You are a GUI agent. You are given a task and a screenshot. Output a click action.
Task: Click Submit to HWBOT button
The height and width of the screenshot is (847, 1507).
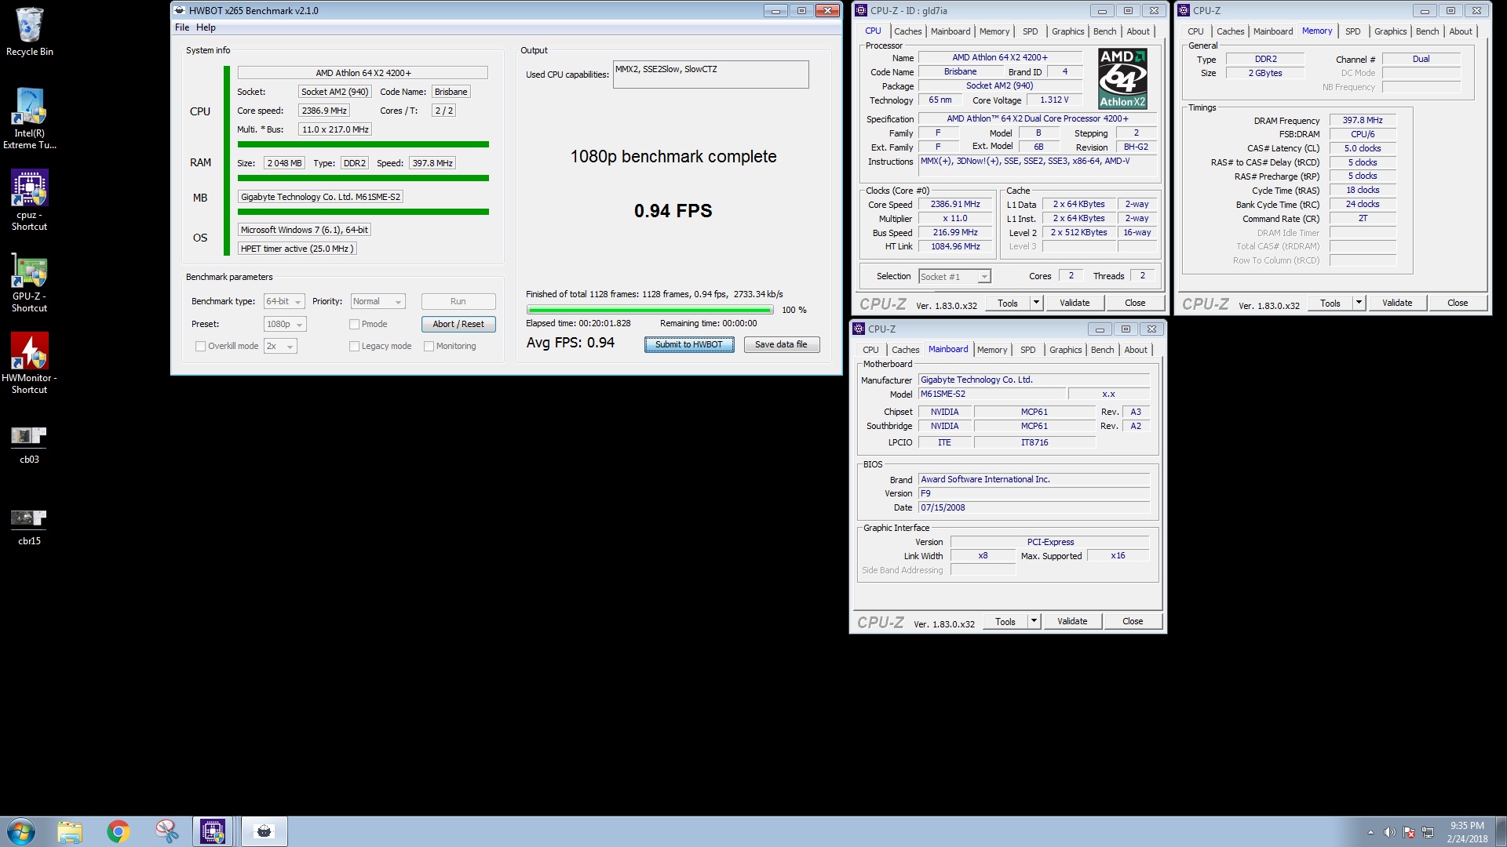(x=689, y=344)
